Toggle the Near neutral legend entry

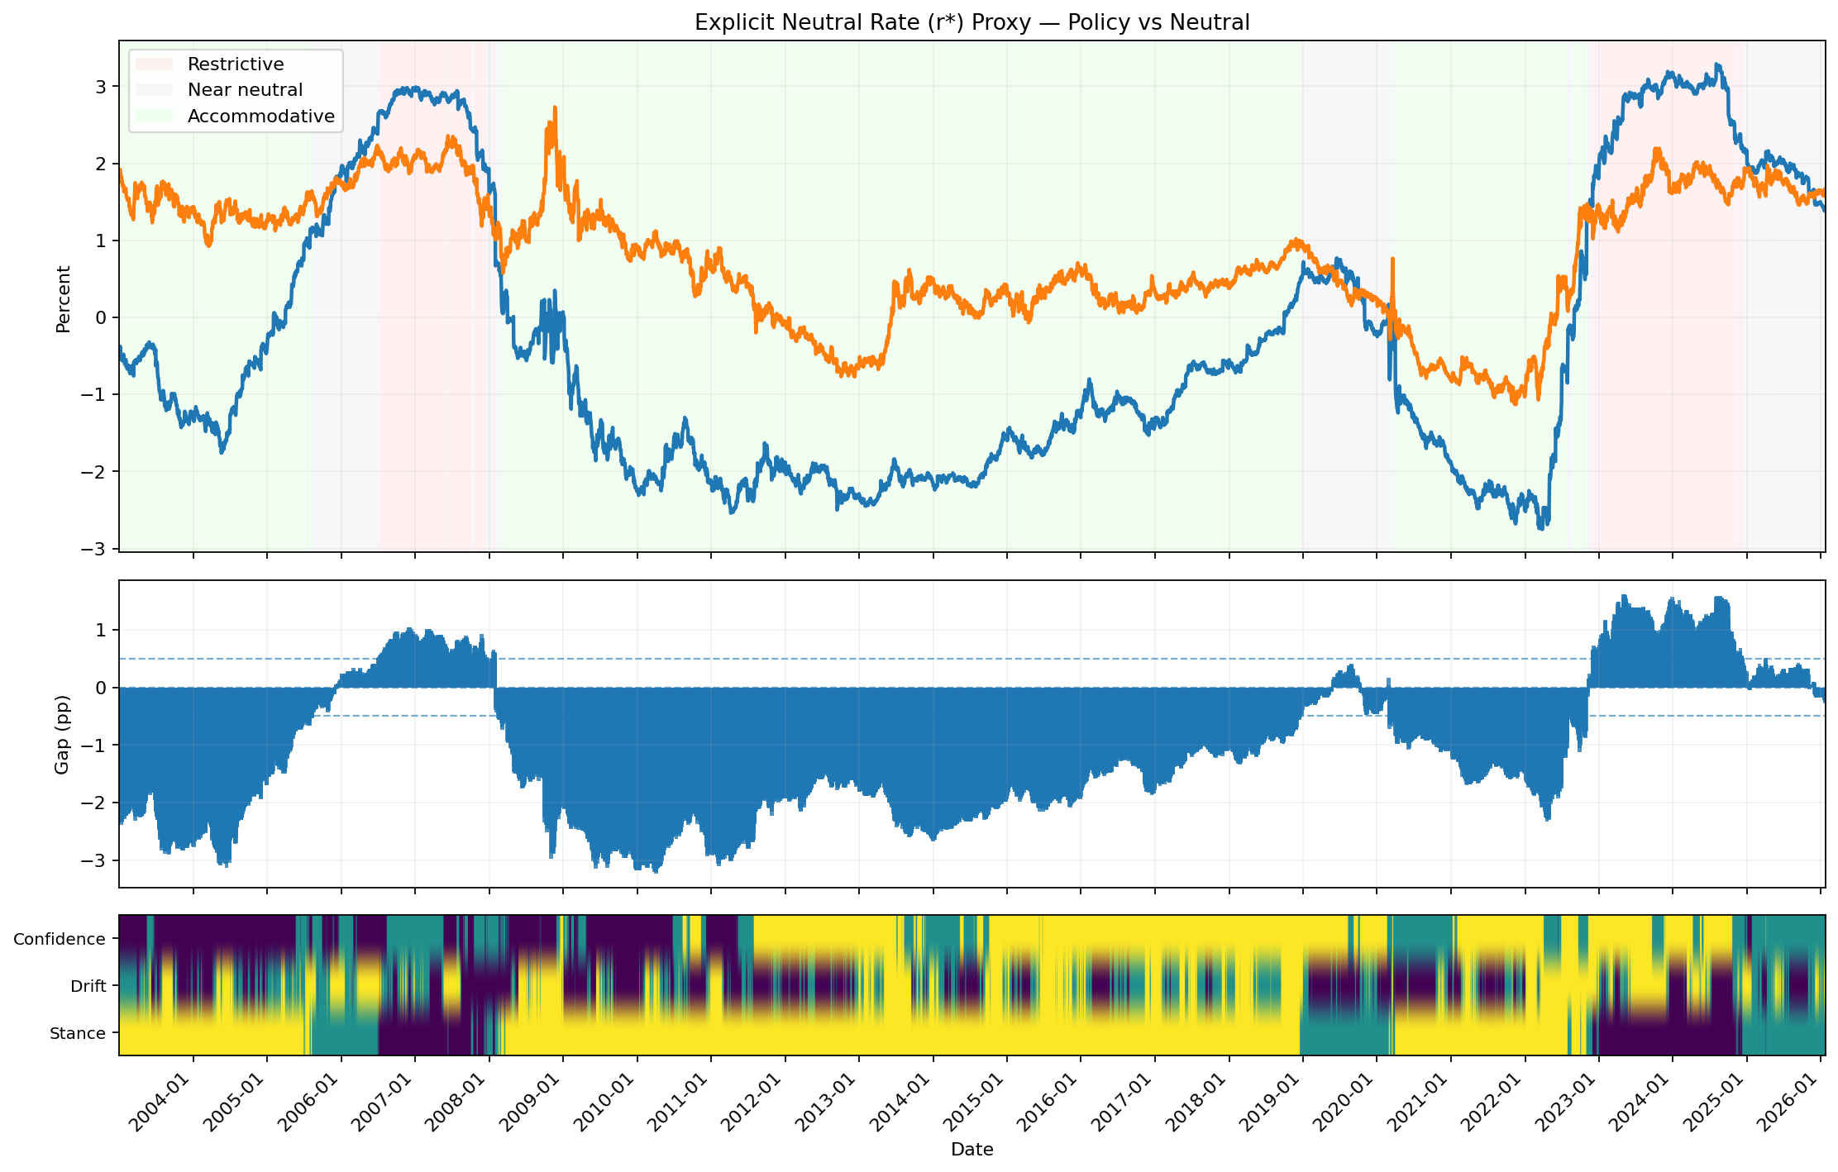(x=245, y=89)
